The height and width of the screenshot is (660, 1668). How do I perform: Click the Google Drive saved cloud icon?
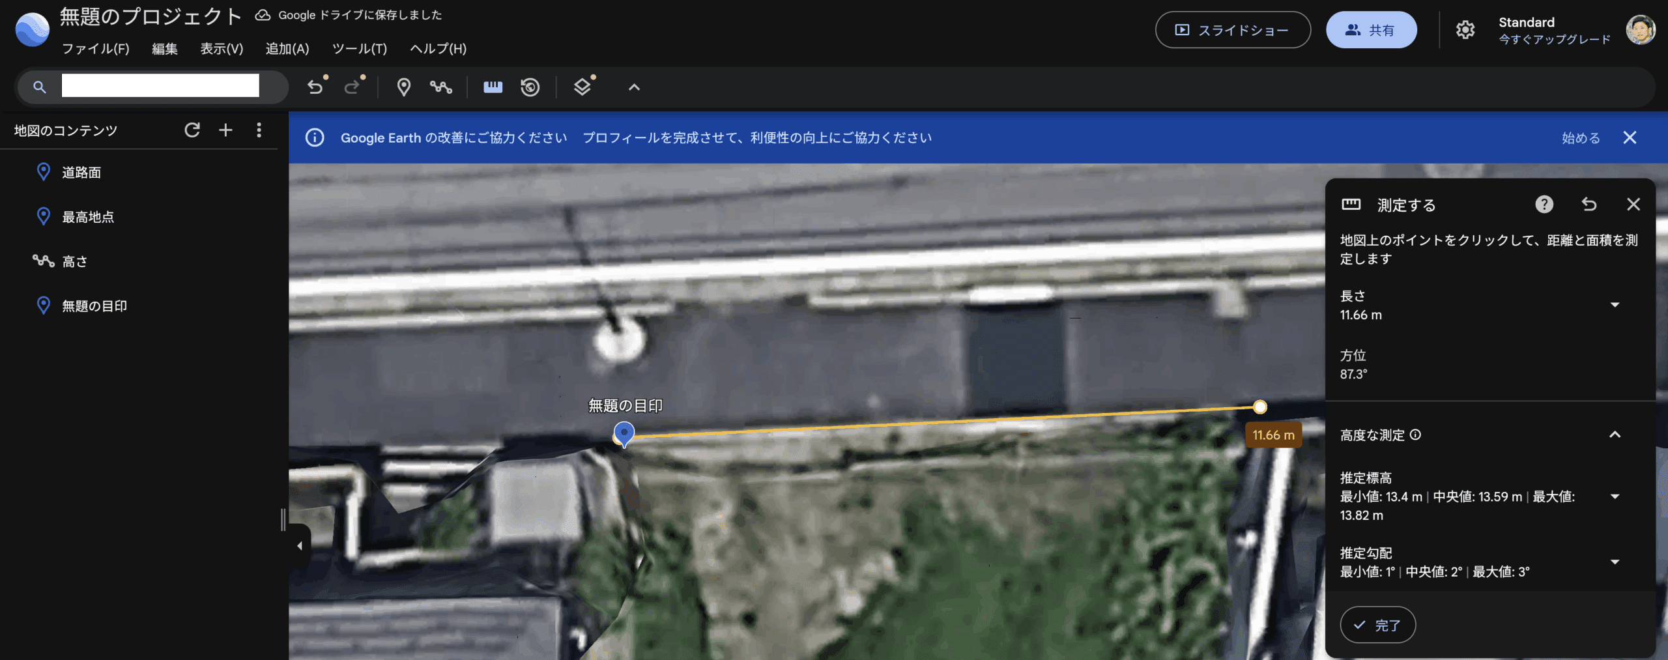click(263, 15)
